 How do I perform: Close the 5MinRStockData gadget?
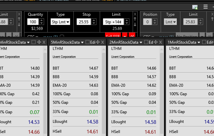pos(102,42)
